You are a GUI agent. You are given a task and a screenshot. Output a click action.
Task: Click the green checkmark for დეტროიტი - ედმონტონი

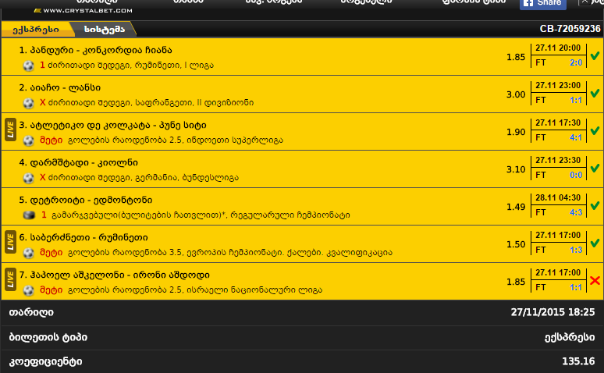click(x=595, y=206)
